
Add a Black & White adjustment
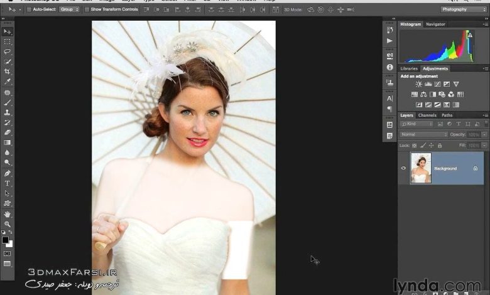click(x=433, y=94)
